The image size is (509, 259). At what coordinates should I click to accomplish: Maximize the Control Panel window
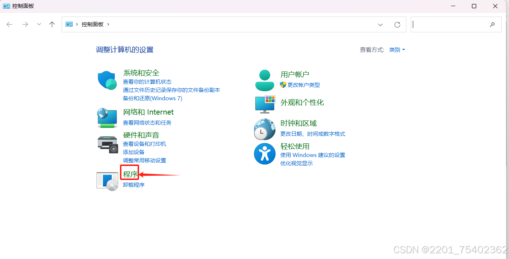click(474, 6)
